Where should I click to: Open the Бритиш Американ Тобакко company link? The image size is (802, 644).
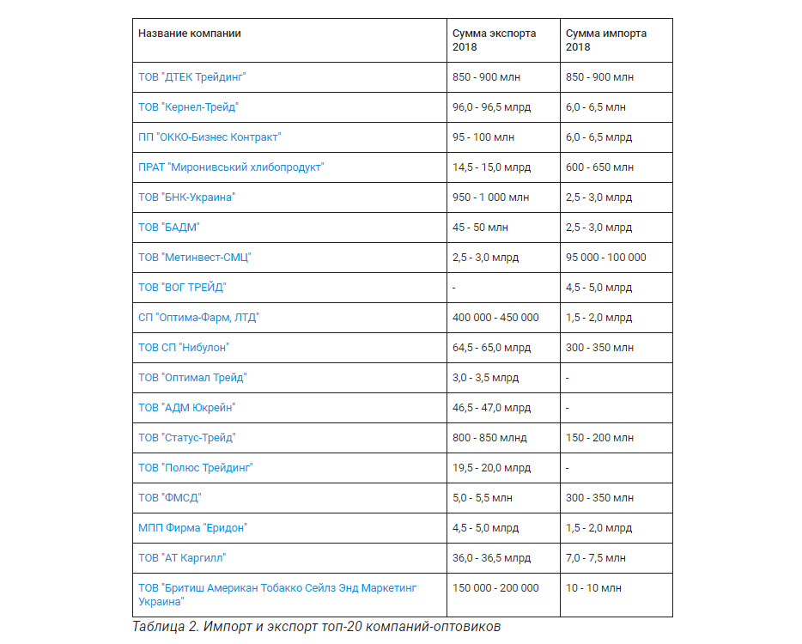[277, 595]
